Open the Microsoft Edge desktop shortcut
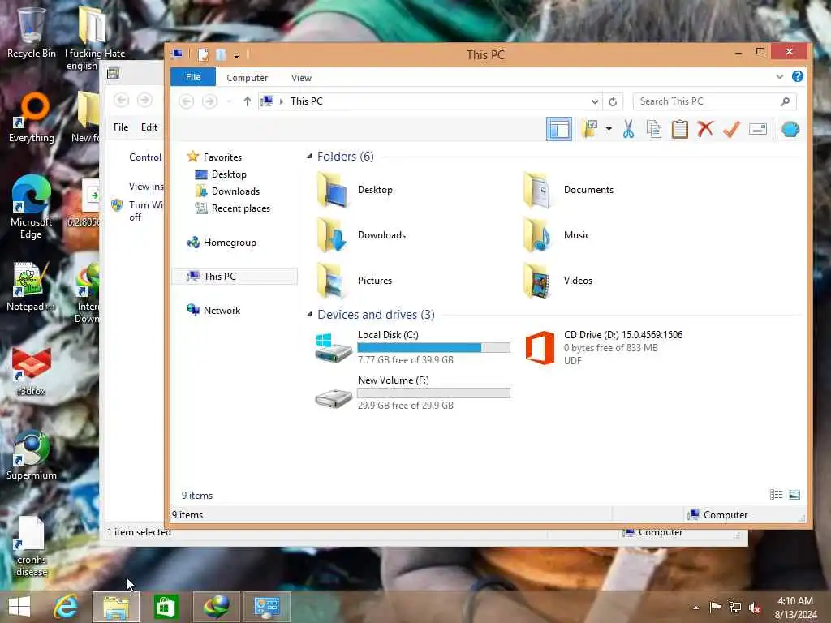The height and width of the screenshot is (623, 831). click(32, 207)
